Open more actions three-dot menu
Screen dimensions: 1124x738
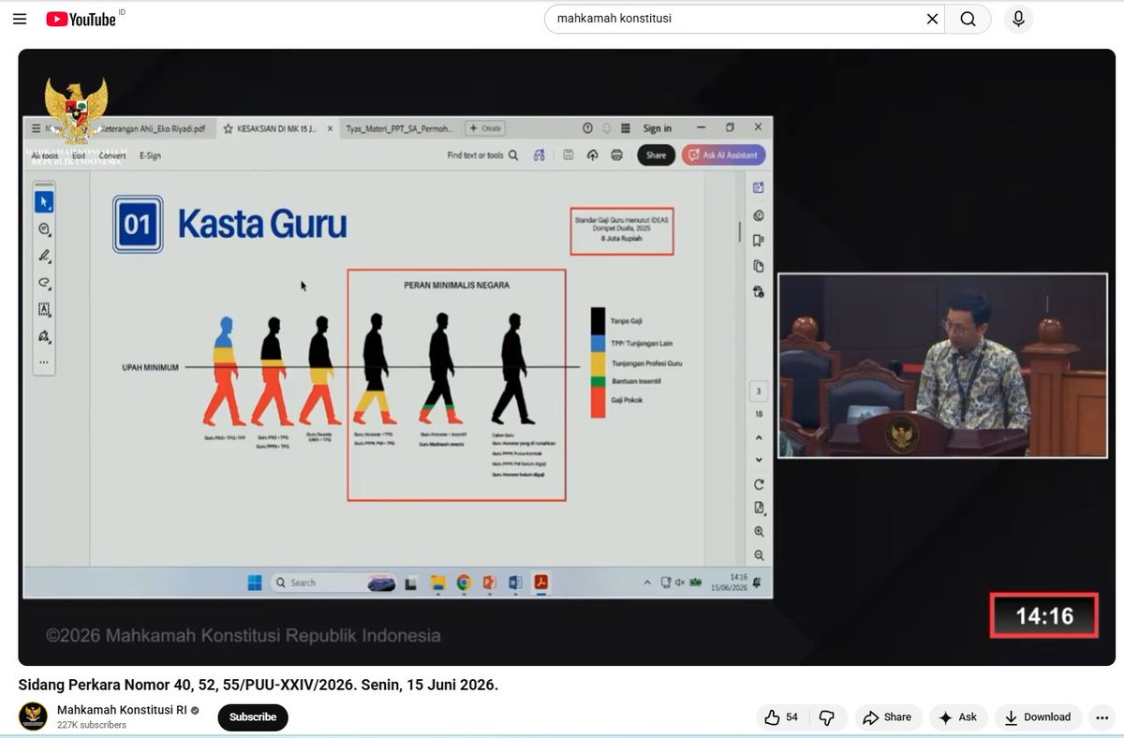pyautogui.click(x=1102, y=717)
